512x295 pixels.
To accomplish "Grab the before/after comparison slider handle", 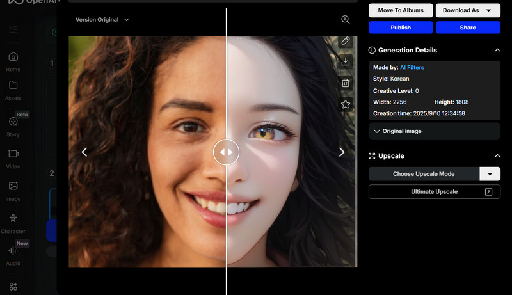I will pos(226,152).
